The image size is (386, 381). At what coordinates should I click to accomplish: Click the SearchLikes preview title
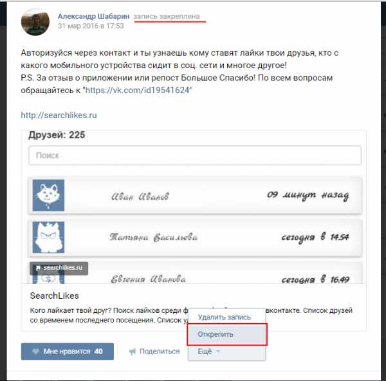[x=55, y=296]
